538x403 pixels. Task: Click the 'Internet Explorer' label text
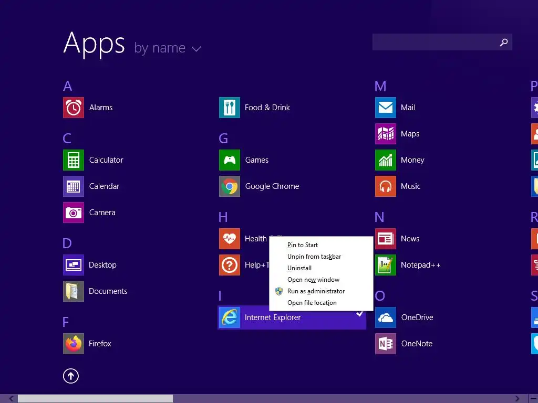[x=273, y=317]
